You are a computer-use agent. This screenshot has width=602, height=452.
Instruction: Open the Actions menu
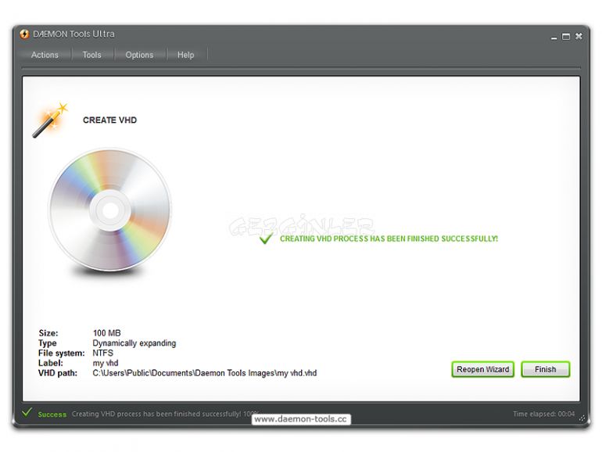click(45, 55)
